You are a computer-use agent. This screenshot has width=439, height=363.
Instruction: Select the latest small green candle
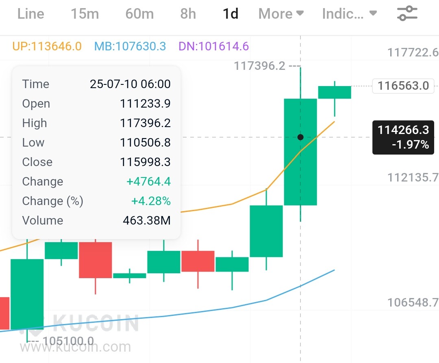coord(335,92)
